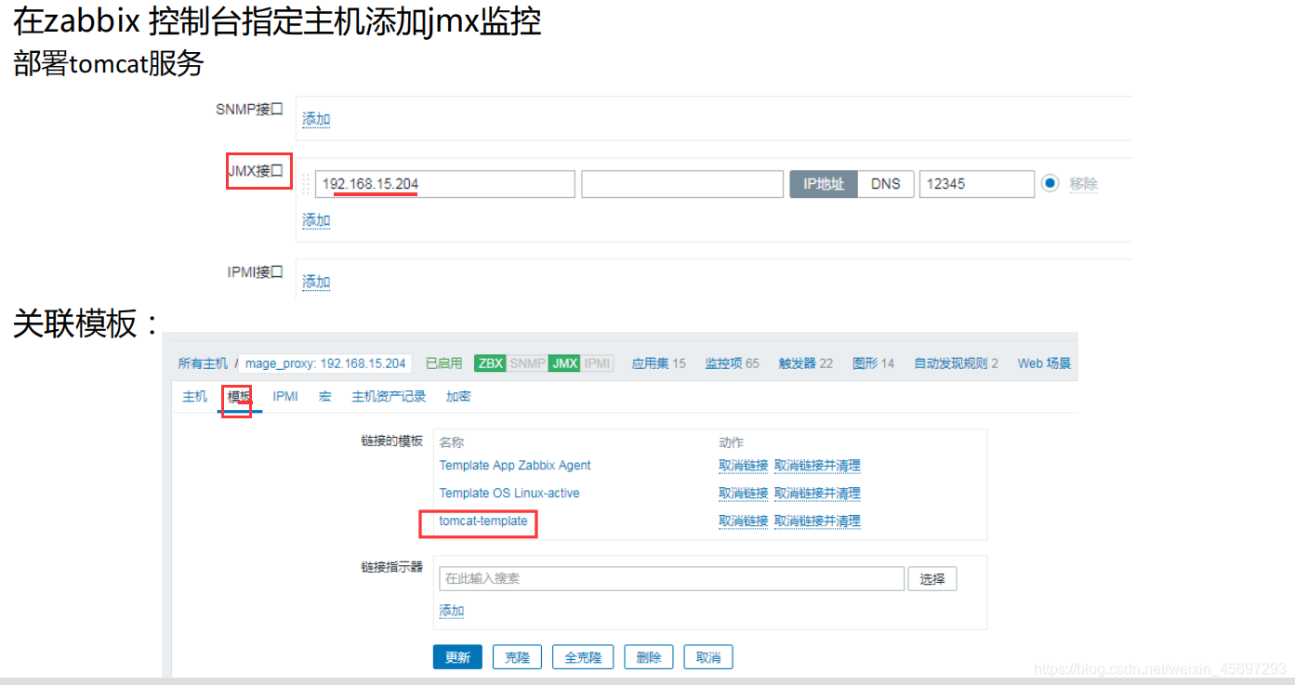Open 应用集 15 link
The width and height of the screenshot is (1295, 686).
coord(658,363)
